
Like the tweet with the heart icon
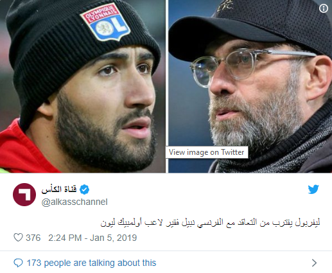point(18,238)
